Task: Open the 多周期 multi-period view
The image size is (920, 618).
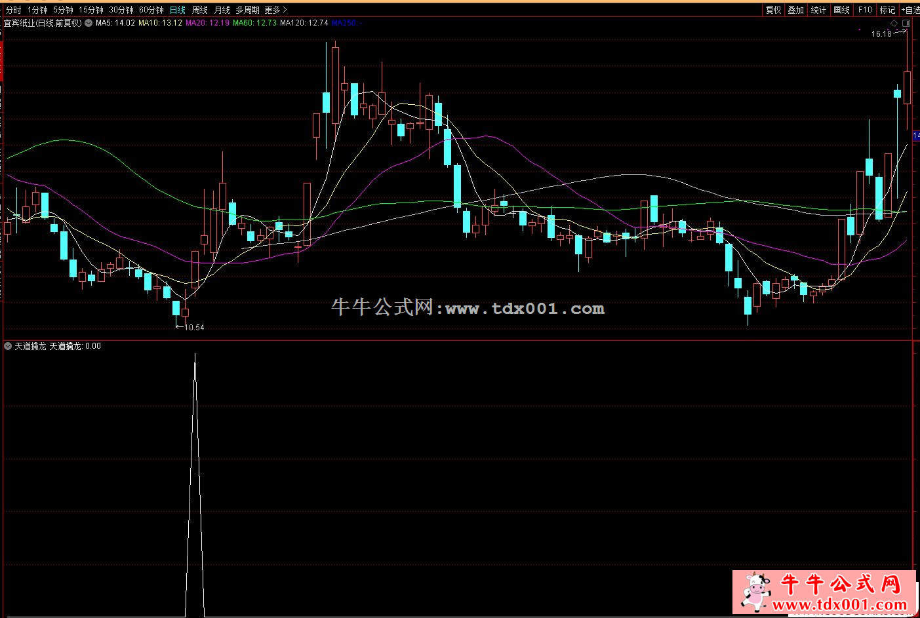Action: click(x=247, y=10)
